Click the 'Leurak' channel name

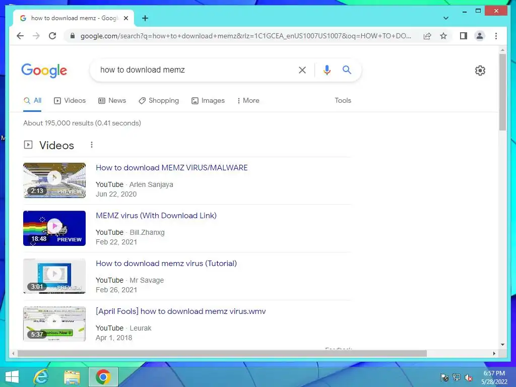click(x=141, y=328)
